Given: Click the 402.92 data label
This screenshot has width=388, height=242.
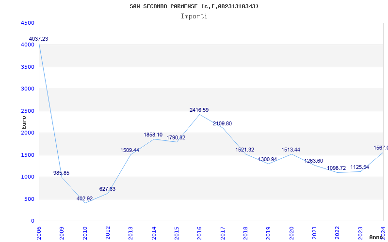Looking at the screenshot, I should (x=84, y=198).
